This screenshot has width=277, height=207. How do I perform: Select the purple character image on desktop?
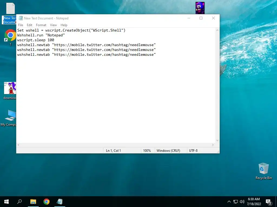[200, 8]
